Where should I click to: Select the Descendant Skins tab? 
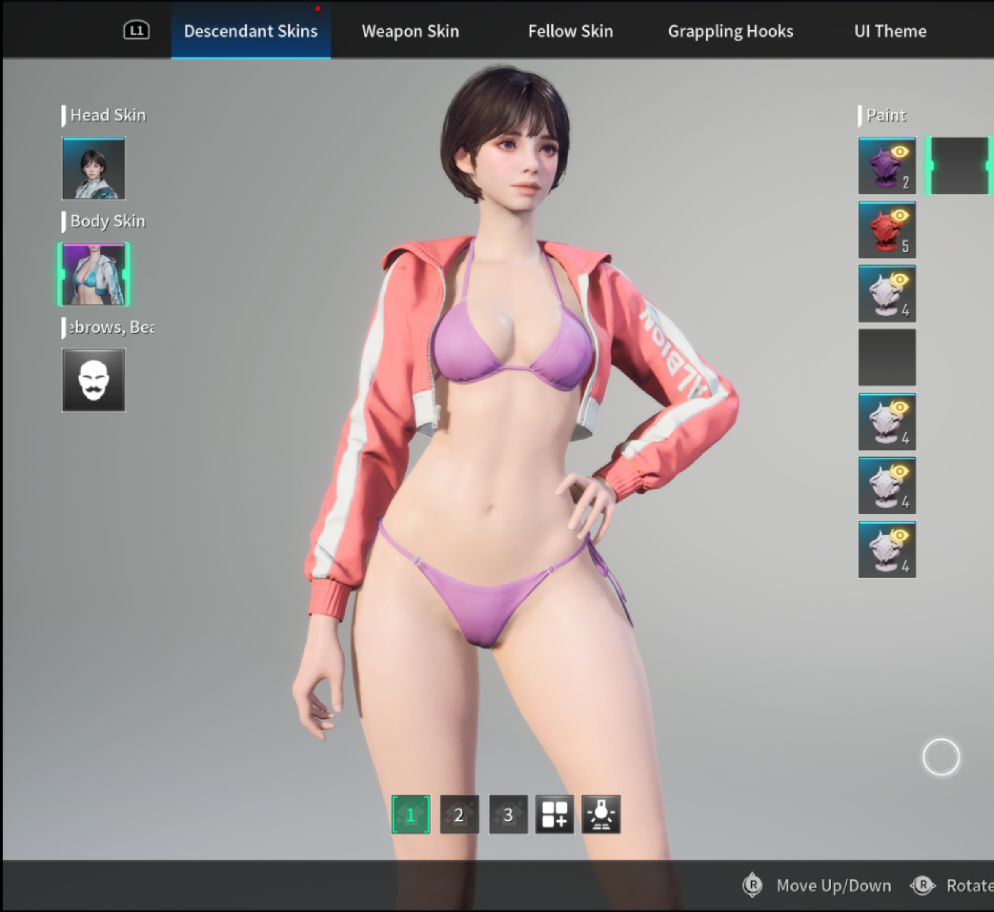[x=251, y=31]
